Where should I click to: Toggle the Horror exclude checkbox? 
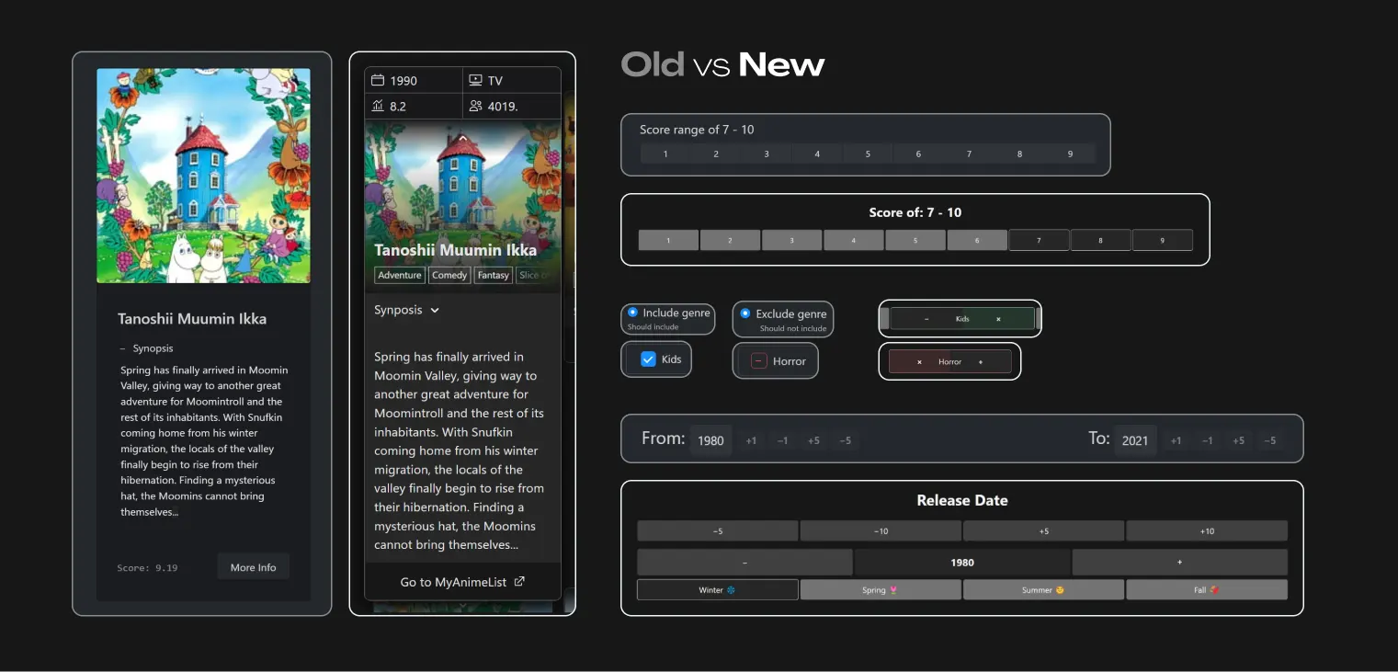(758, 361)
